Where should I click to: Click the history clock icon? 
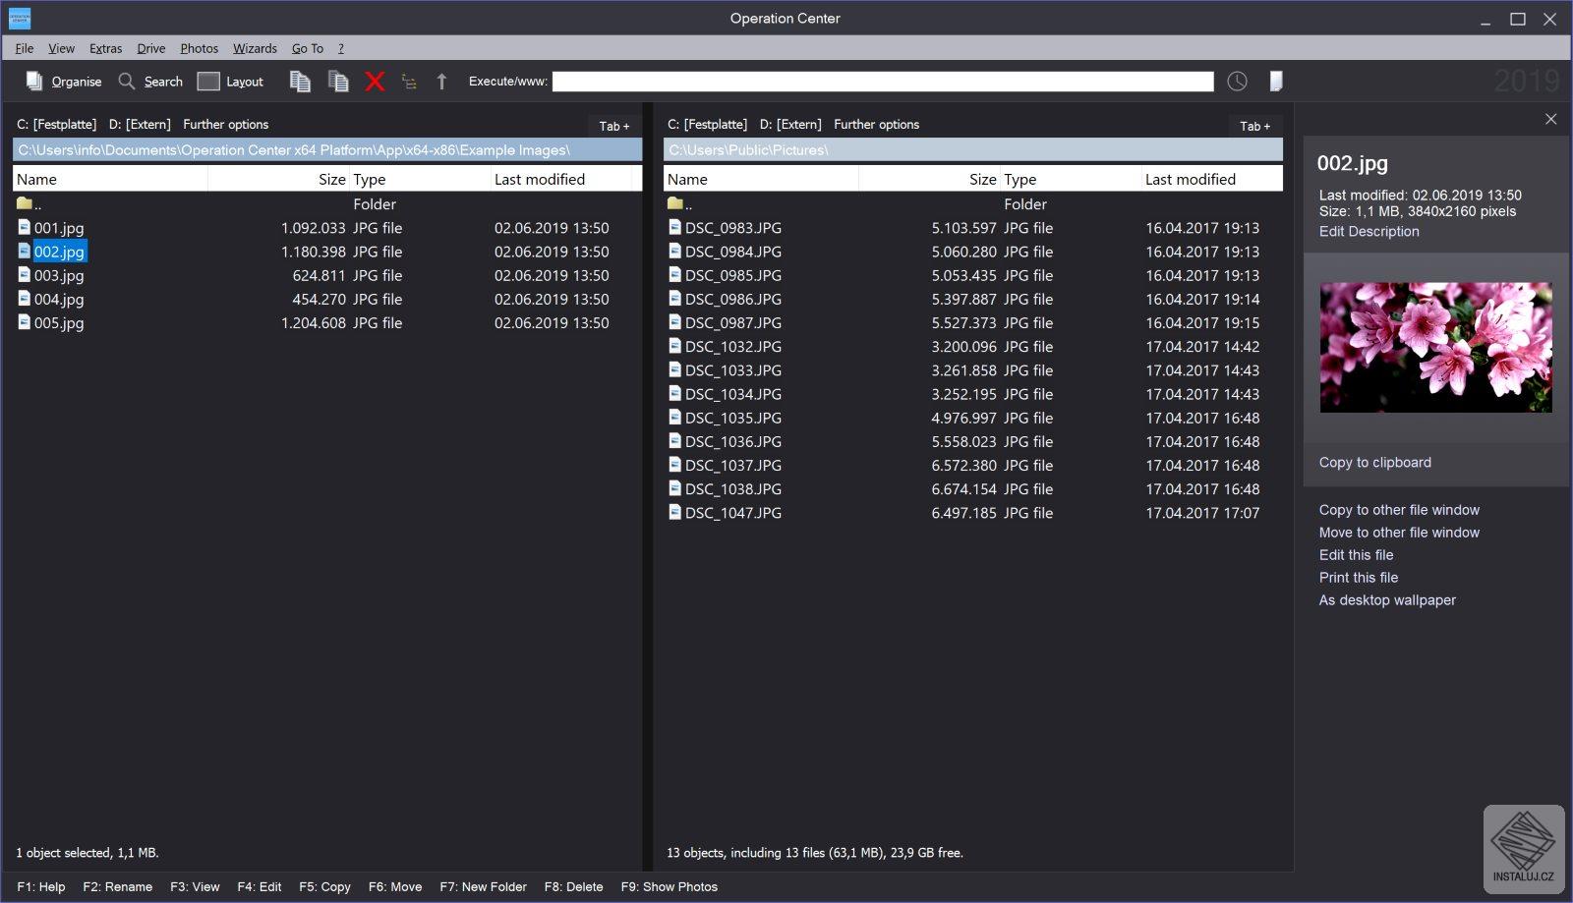[1237, 82]
